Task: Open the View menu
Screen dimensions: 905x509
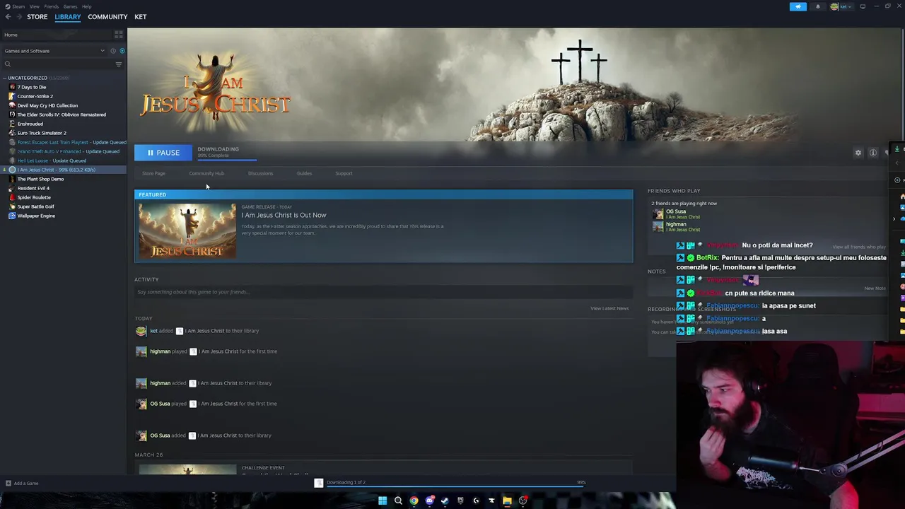Action: click(34, 6)
